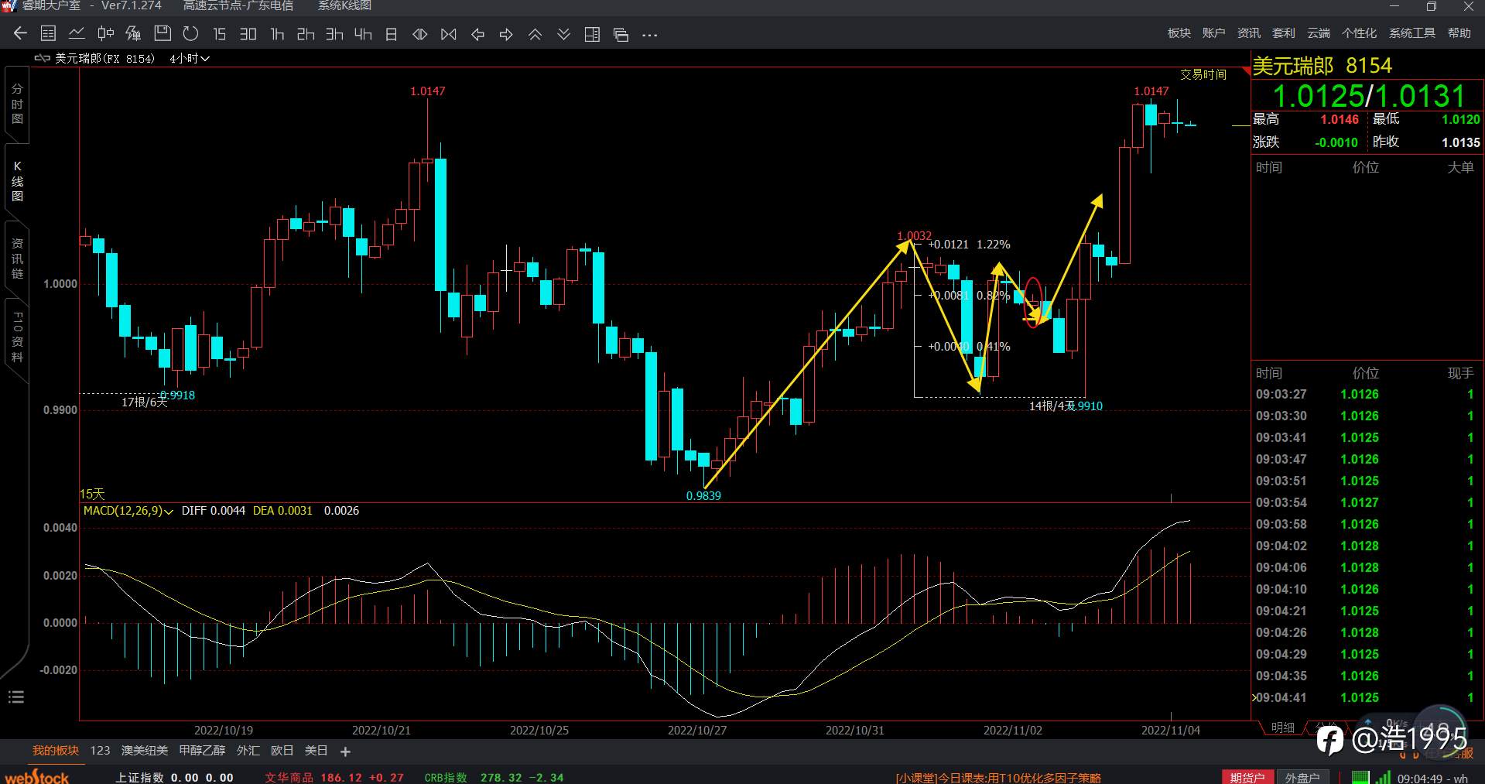Select the 15-minute period button
The width and height of the screenshot is (1485, 784).
[x=219, y=33]
